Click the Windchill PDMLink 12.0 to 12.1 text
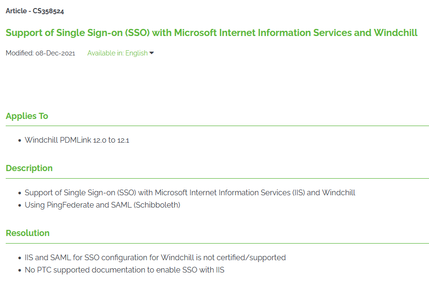This screenshot has width=429, height=282. (77, 140)
